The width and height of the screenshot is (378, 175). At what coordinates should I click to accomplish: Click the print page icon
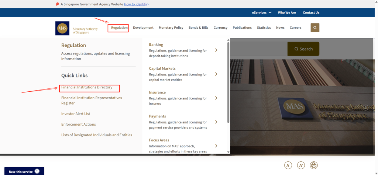tap(313, 165)
